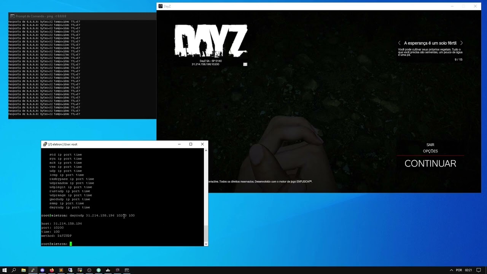Click SAIR in the DayZ menu
487x274 pixels.
point(430,145)
